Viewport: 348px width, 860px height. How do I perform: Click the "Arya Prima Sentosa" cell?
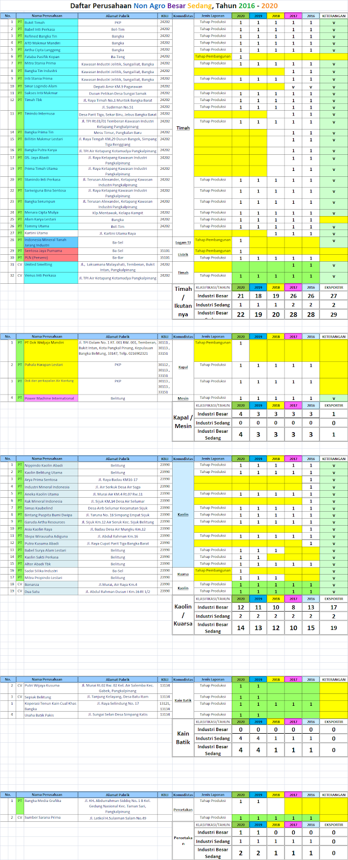click(x=51, y=479)
